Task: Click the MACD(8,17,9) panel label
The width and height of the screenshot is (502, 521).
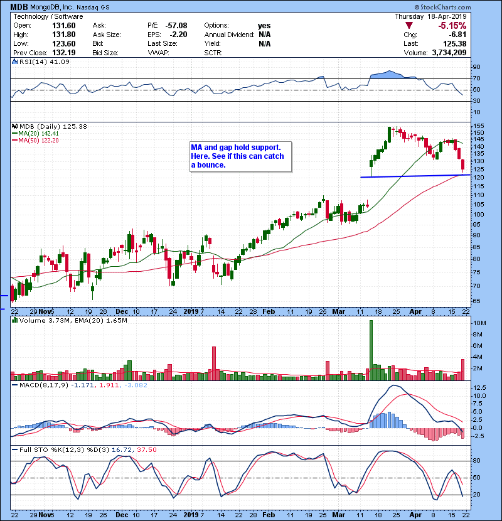Action: click(x=44, y=385)
